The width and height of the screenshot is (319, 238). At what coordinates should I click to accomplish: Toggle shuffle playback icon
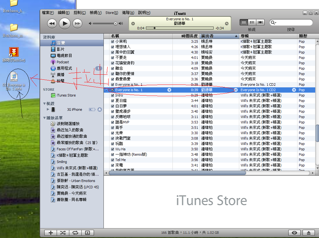point(63,233)
